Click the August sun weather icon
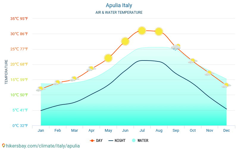This screenshot has width=238, height=149. pyautogui.click(x=159, y=32)
